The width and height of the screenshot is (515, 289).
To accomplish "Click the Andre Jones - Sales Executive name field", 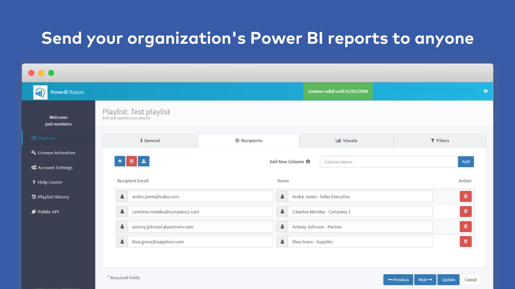I will coord(360,197).
